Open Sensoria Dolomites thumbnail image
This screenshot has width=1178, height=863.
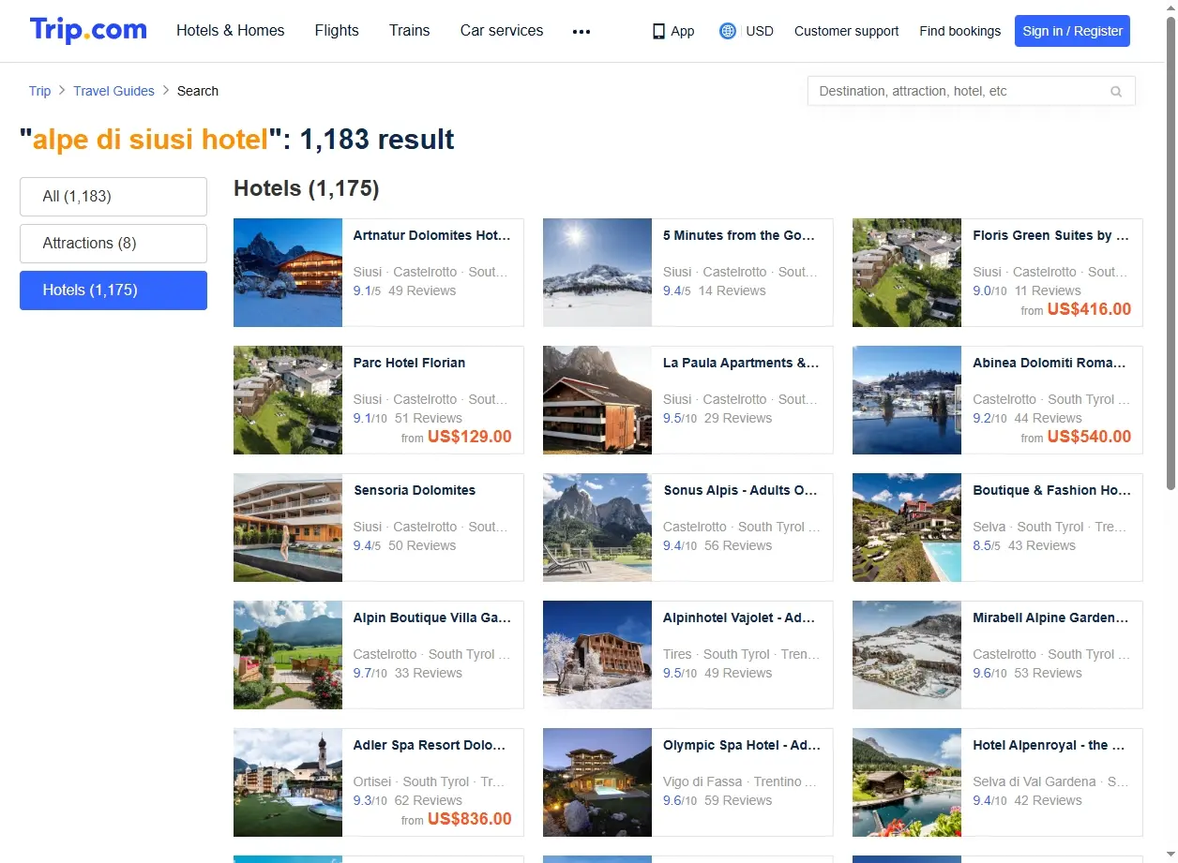288,528
